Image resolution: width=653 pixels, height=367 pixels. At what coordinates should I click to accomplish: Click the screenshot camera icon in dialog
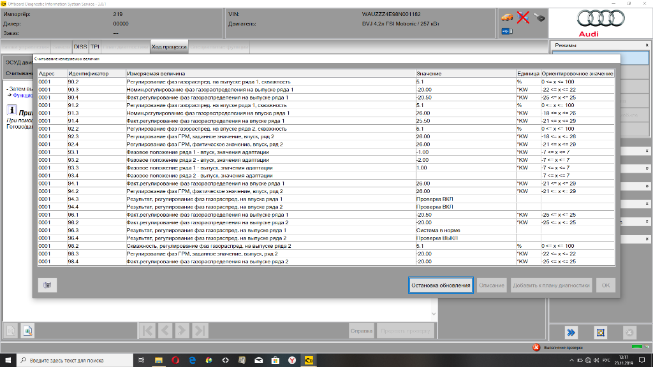pos(47,285)
